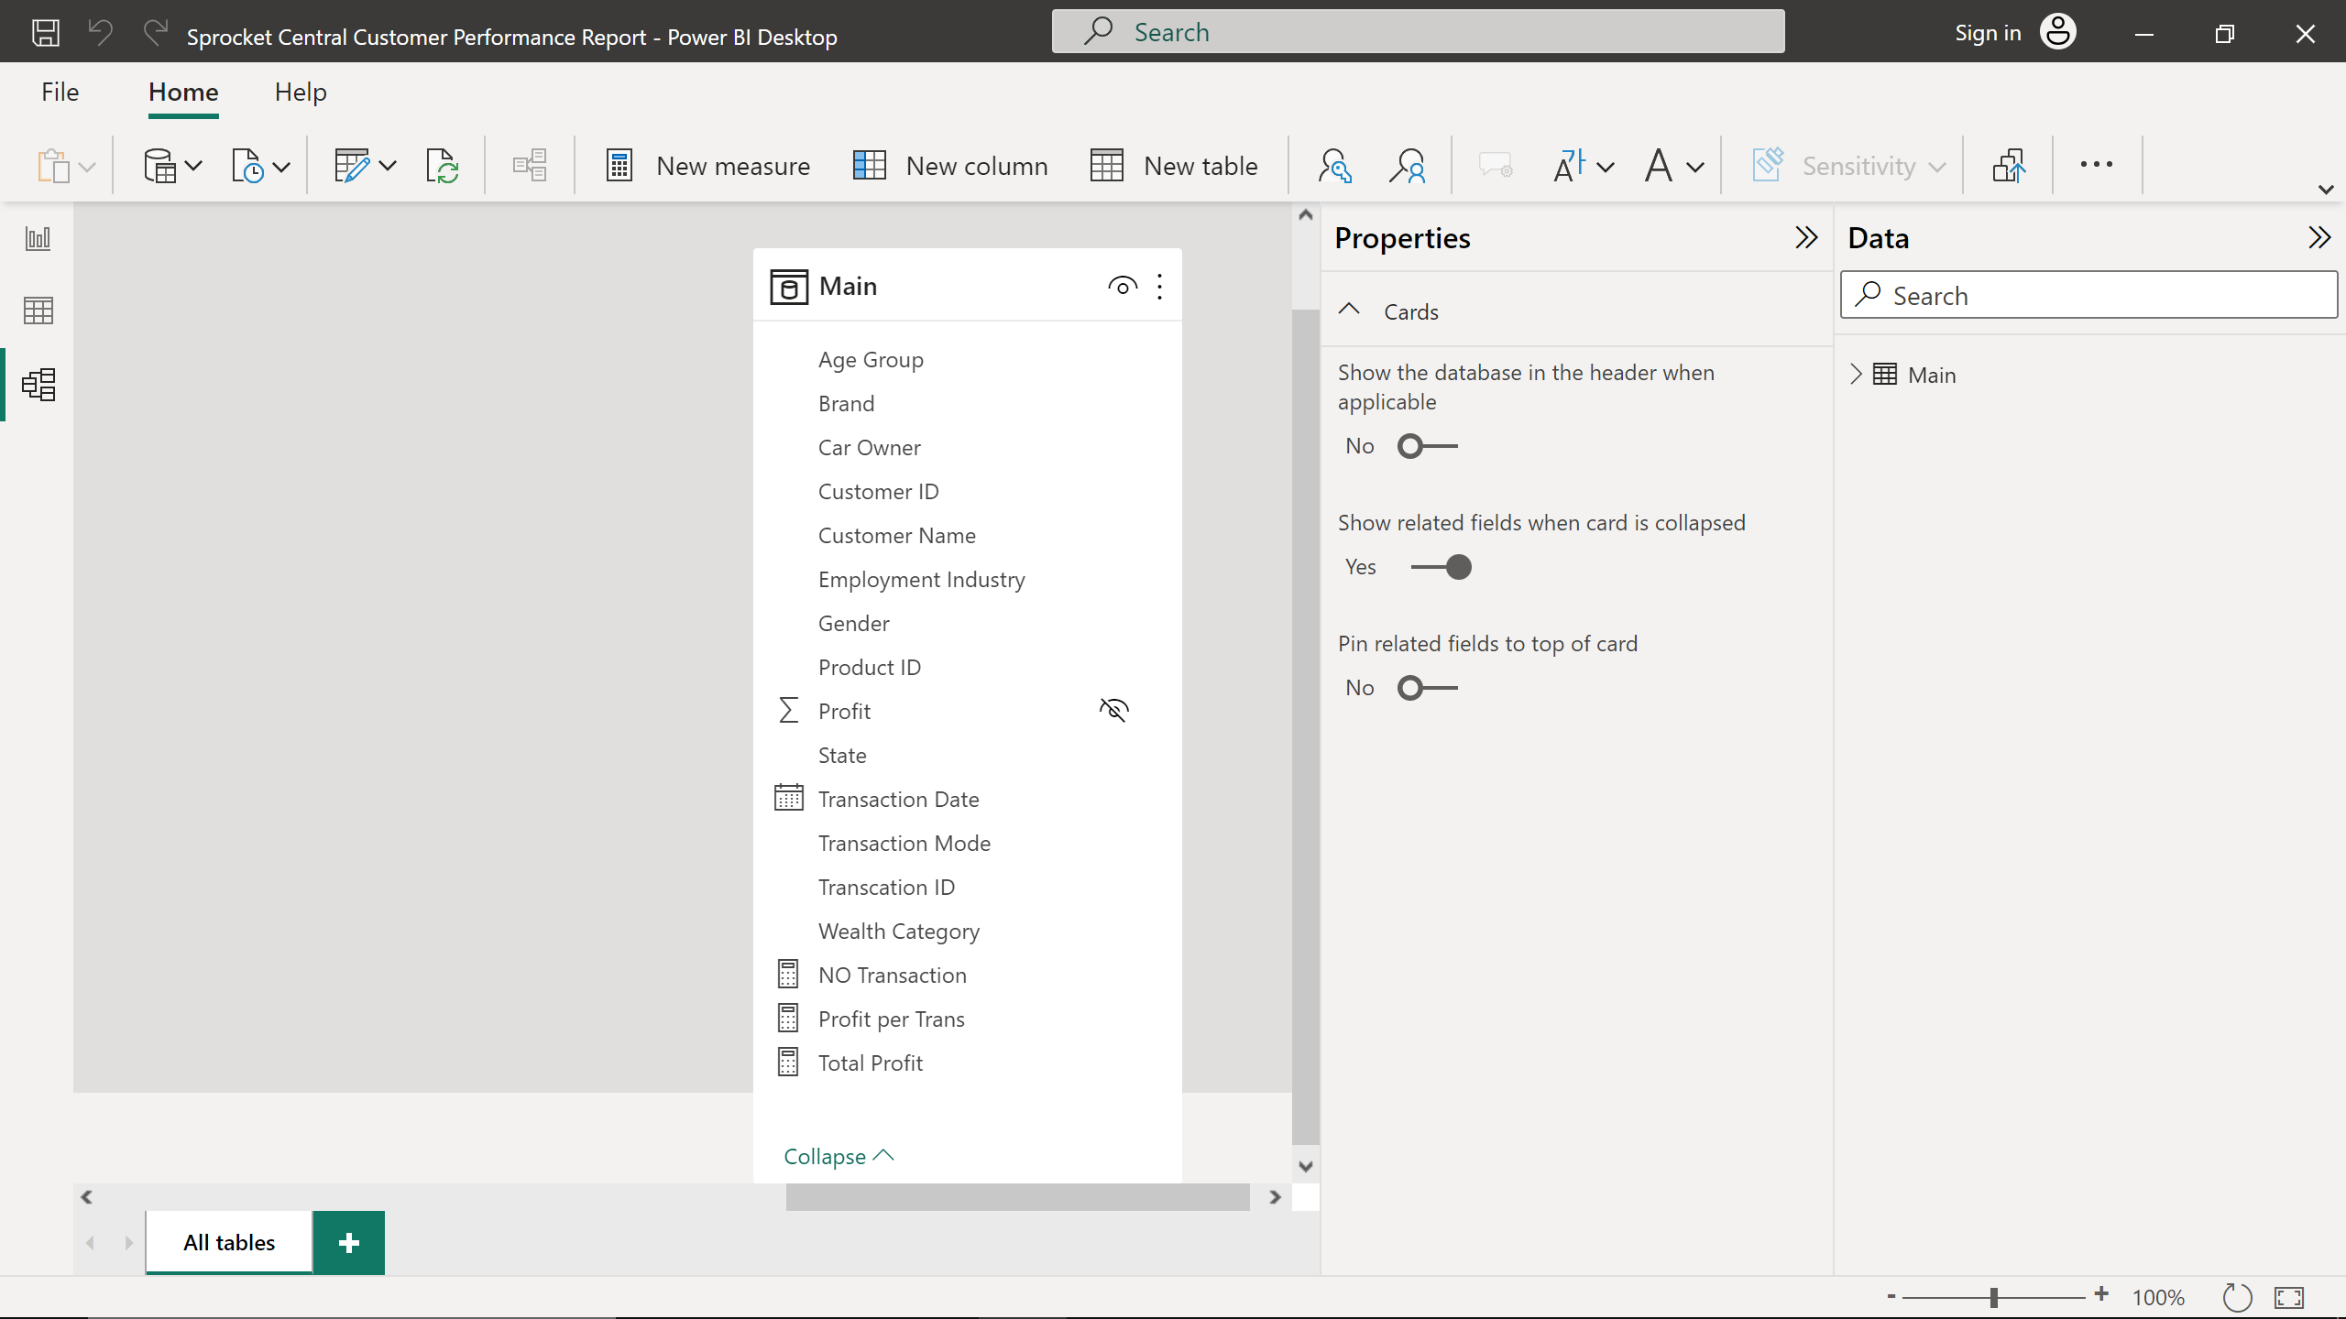Click the Refresh data icon
The height and width of the screenshot is (1319, 2346).
(x=443, y=166)
